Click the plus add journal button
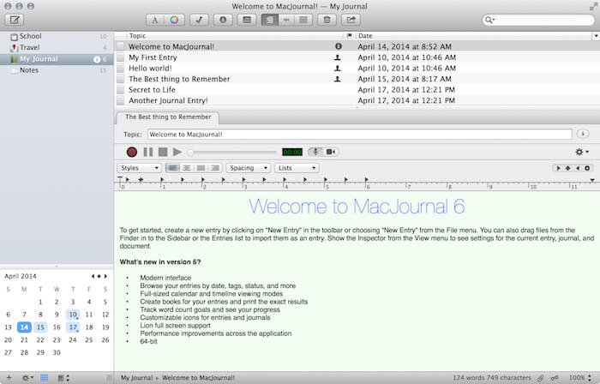 point(9,378)
